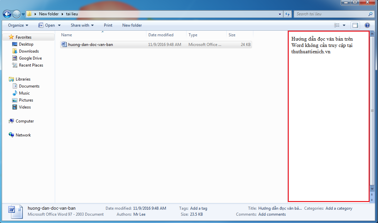Open the Share with dropdown menu
378x223 pixels.
click(x=82, y=25)
